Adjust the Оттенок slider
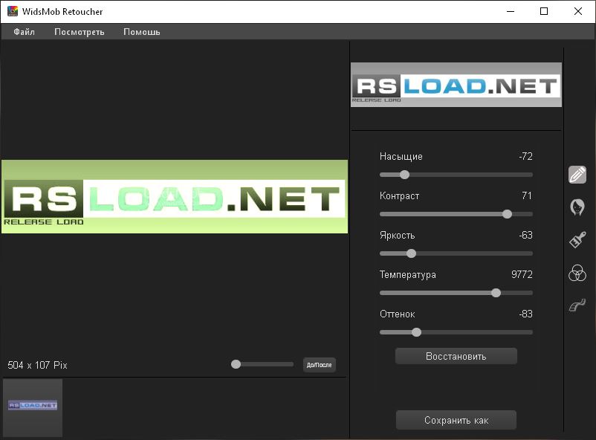 click(456, 332)
